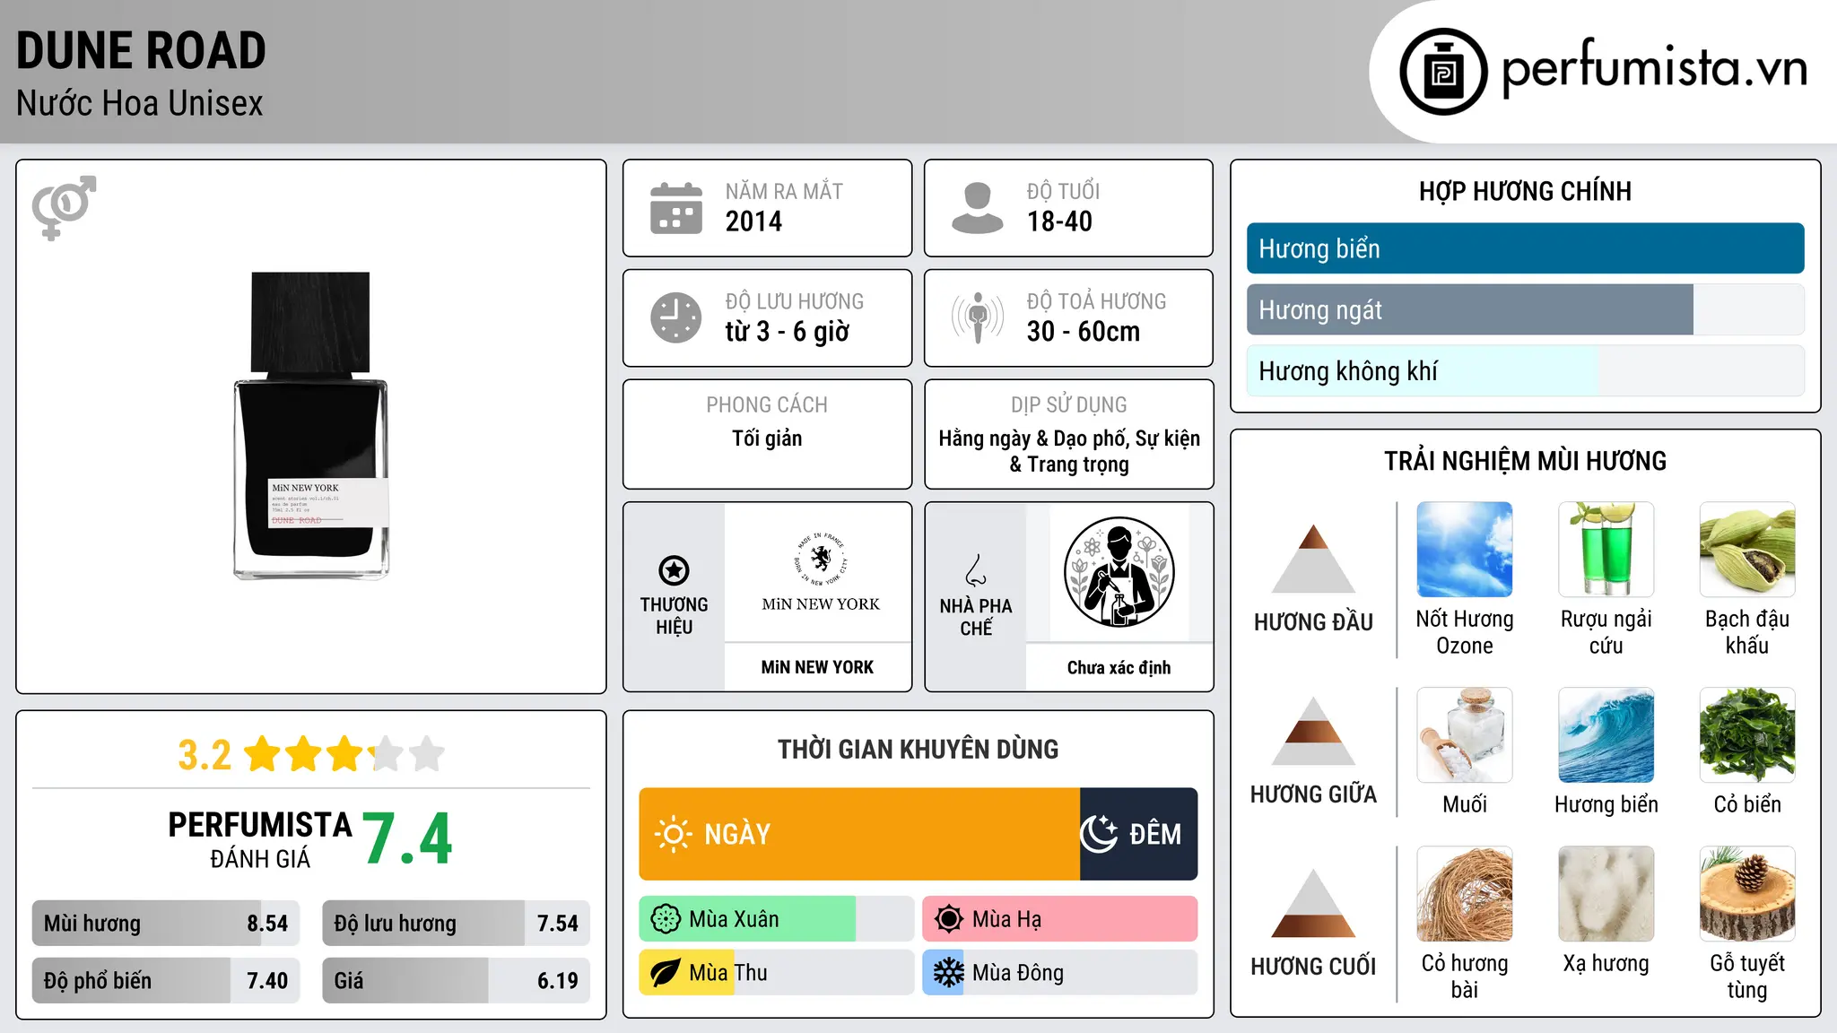Click the THỜI GIAN KHUYÊN DÙNG heading
Image resolution: width=1837 pixels, height=1033 pixels.
point(918,749)
